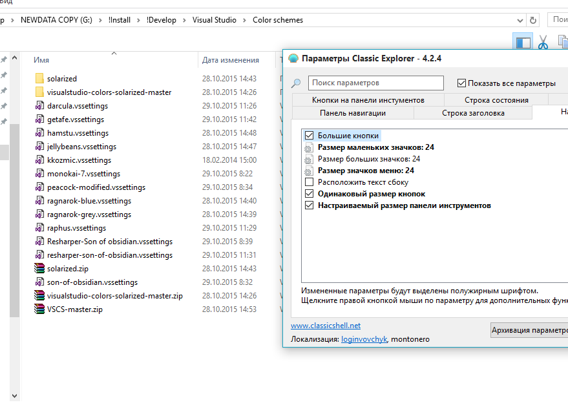Navigate to !Install breadcrumb folder
Screen dimensions: 568x407
click(119, 20)
